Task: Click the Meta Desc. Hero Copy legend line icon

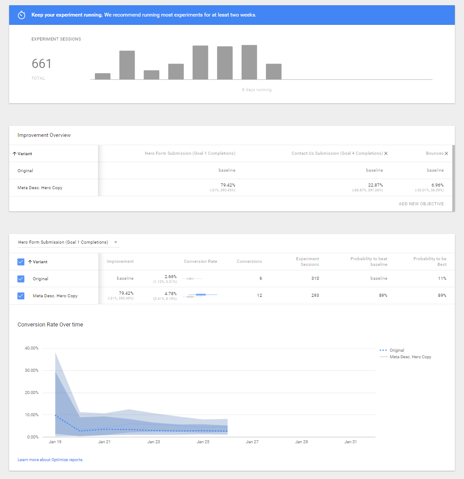Action: [x=383, y=357]
